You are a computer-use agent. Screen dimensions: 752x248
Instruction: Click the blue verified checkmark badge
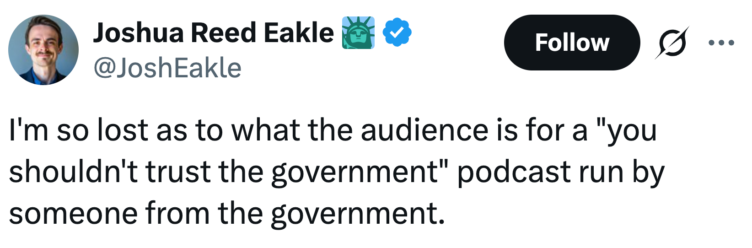397,32
